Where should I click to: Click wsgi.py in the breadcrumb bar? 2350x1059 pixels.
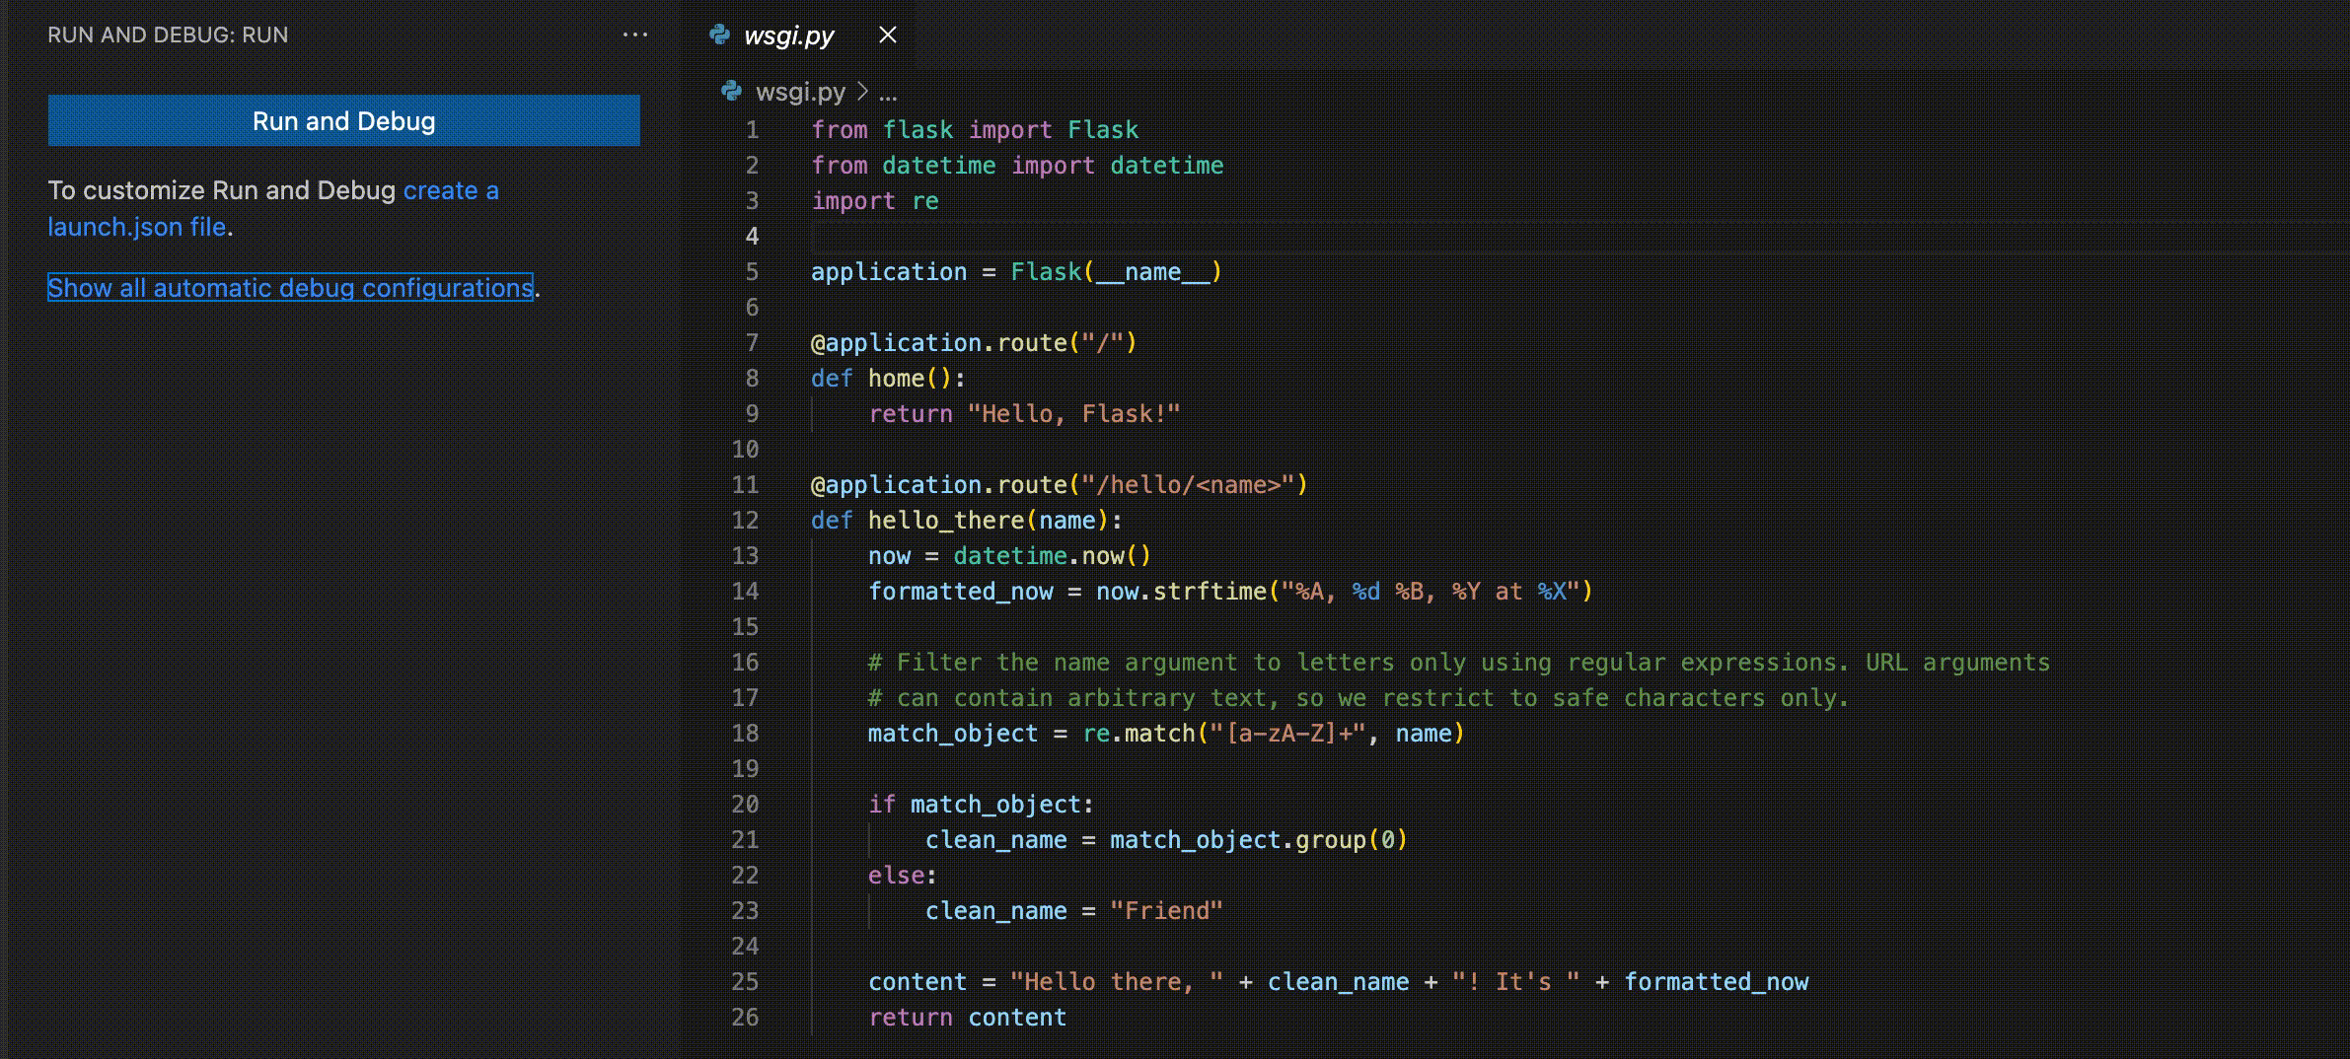800,92
